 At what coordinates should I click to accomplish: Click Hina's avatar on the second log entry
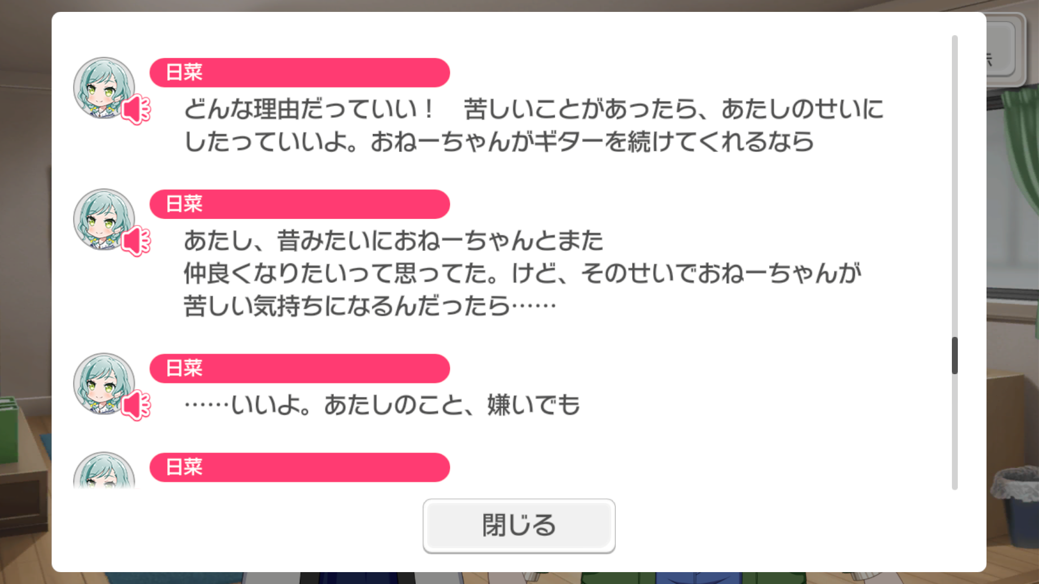104,219
